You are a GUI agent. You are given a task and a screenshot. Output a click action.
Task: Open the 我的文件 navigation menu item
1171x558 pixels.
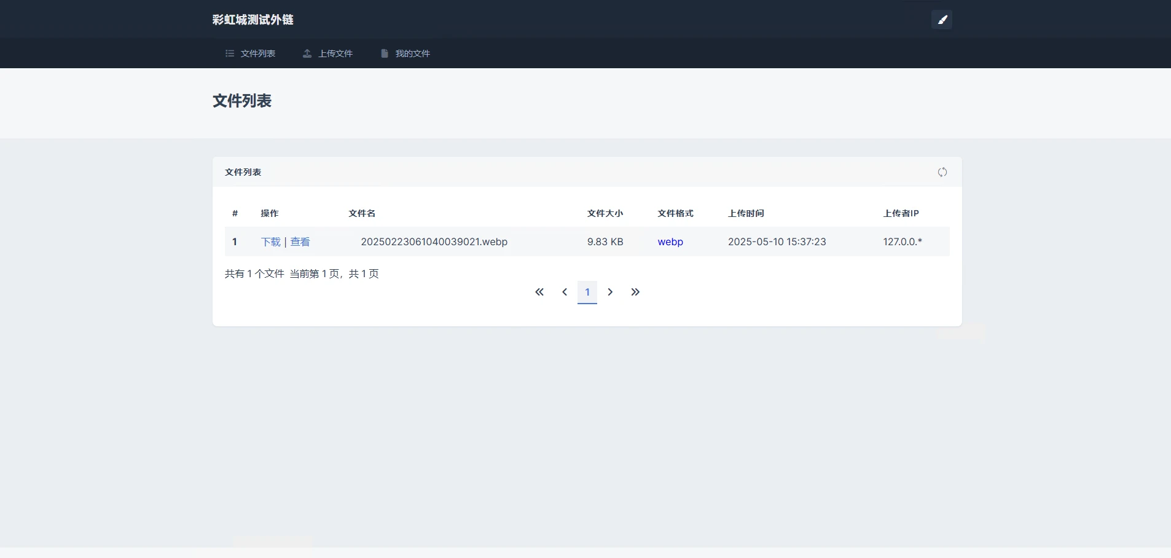[405, 53]
